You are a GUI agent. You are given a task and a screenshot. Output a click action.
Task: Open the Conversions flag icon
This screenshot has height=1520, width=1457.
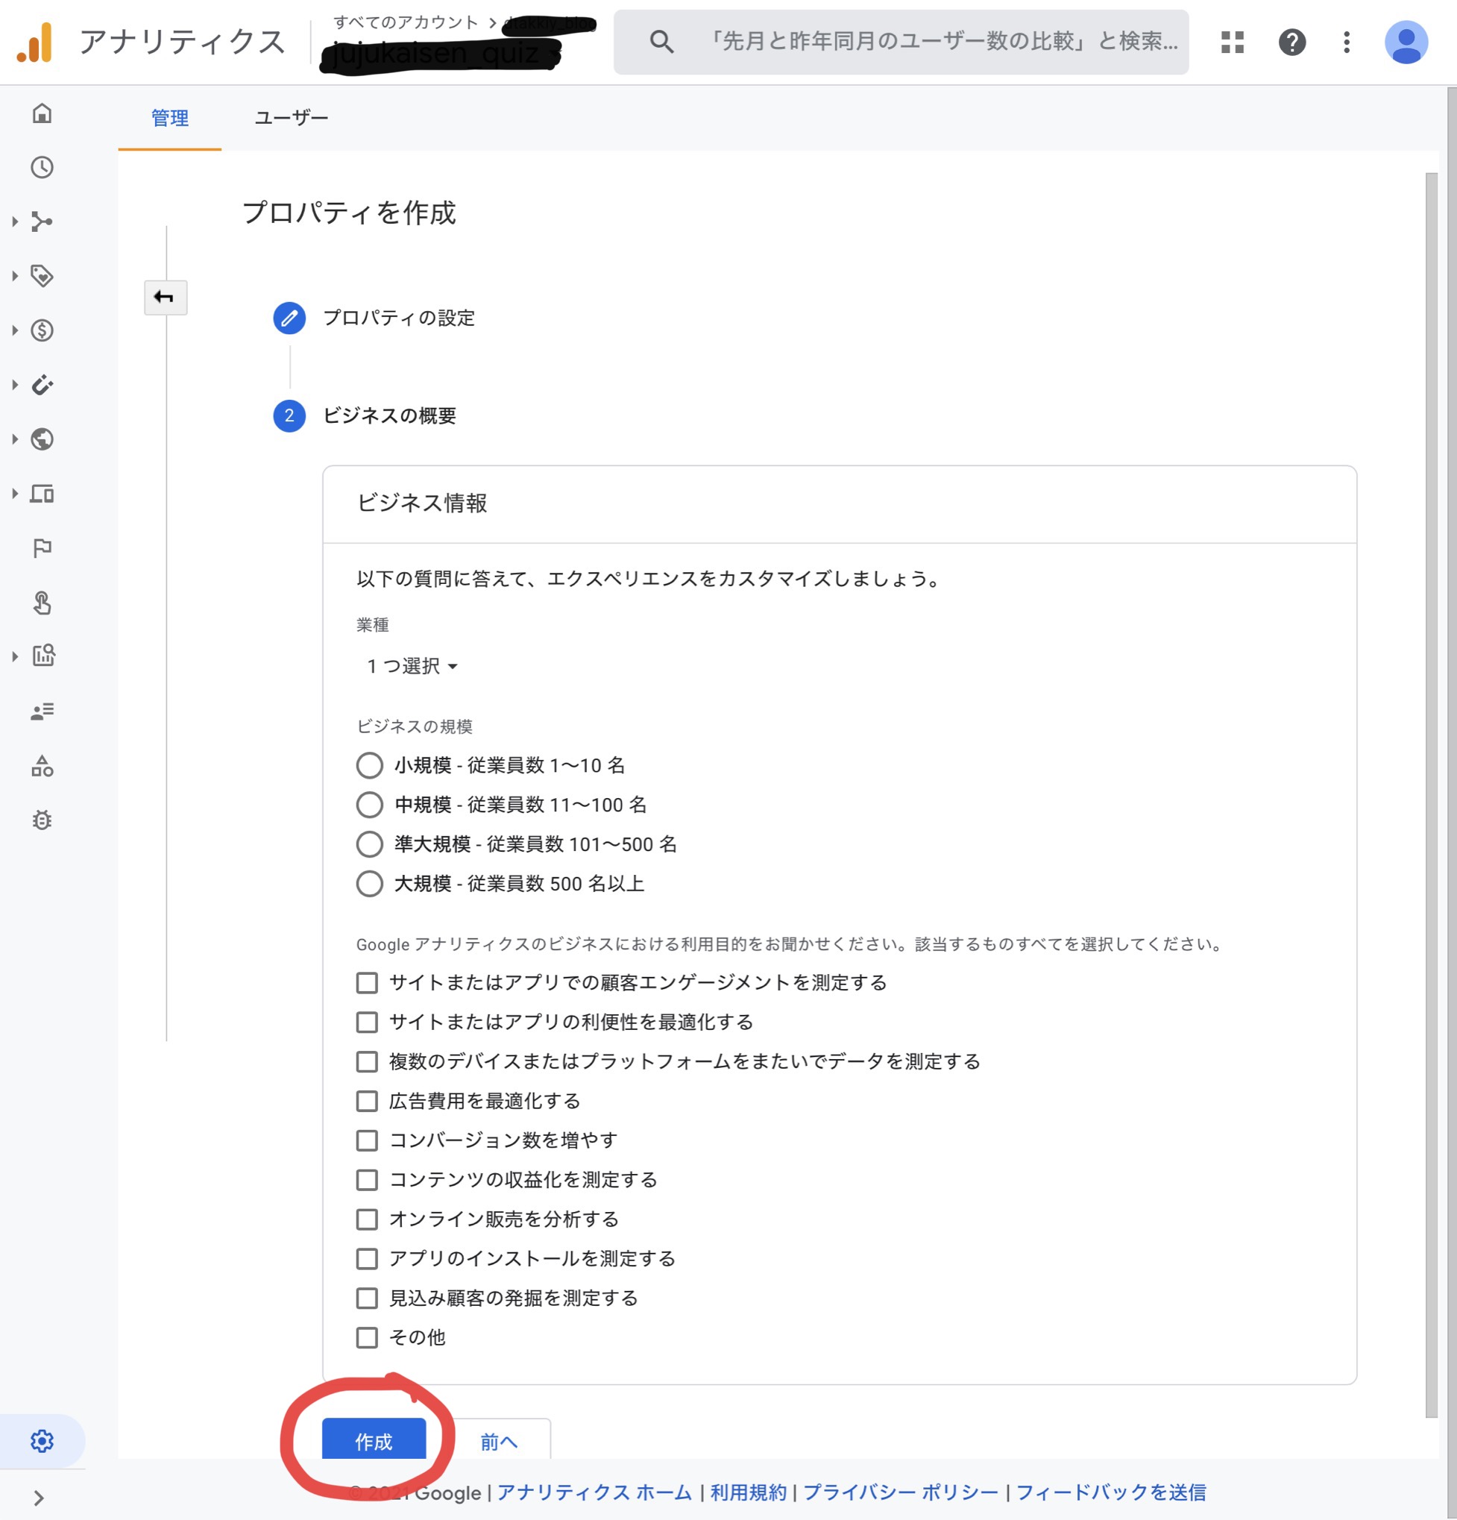tap(42, 548)
